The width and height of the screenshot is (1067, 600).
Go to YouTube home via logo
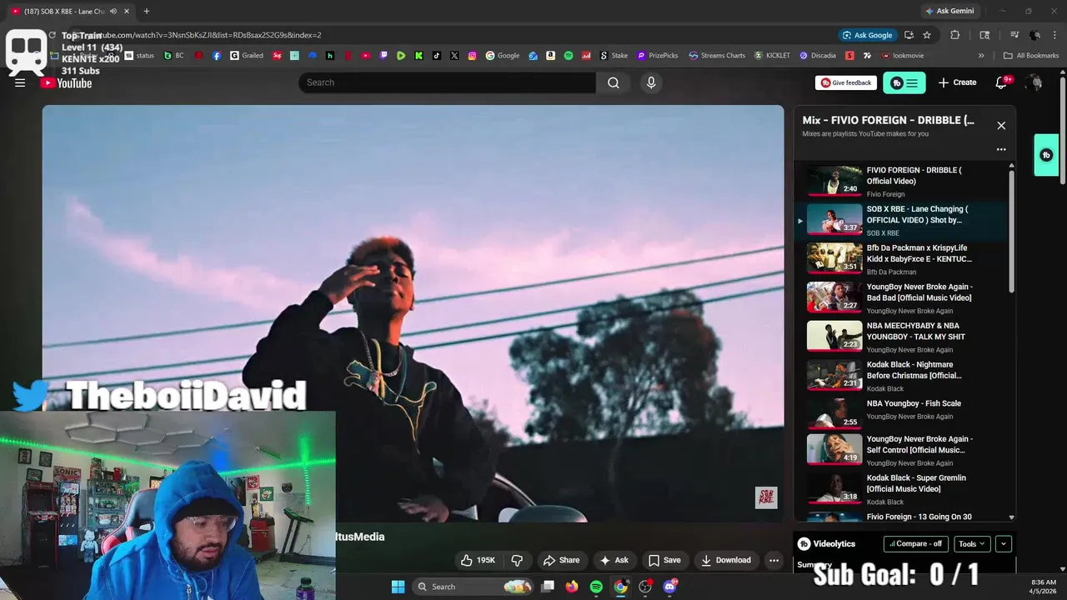coord(67,82)
